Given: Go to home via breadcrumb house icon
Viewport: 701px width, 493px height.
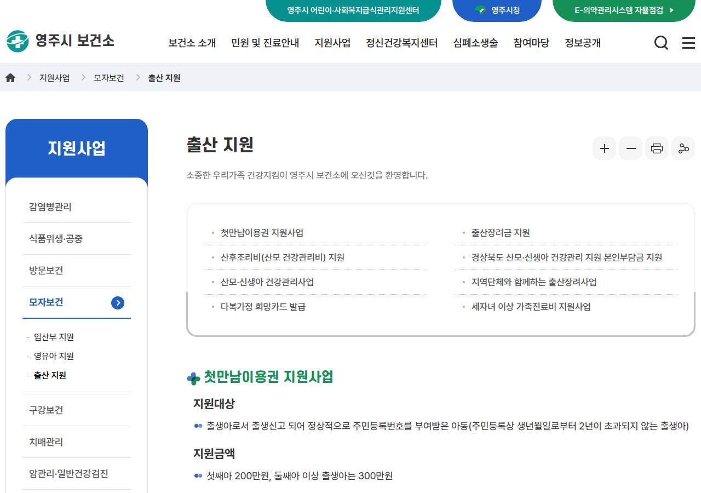Looking at the screenshot, I should (10, 78).
